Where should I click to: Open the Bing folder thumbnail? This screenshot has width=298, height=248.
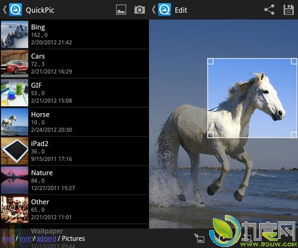point(15,34)
